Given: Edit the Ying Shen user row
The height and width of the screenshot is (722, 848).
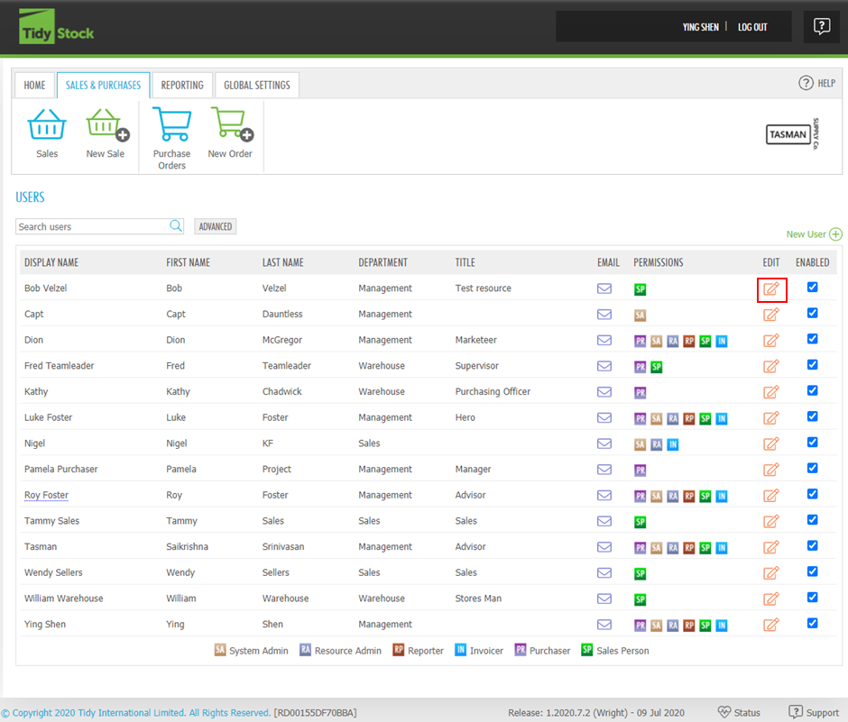Looking at the screenshot, I should (x=771, y=625).
